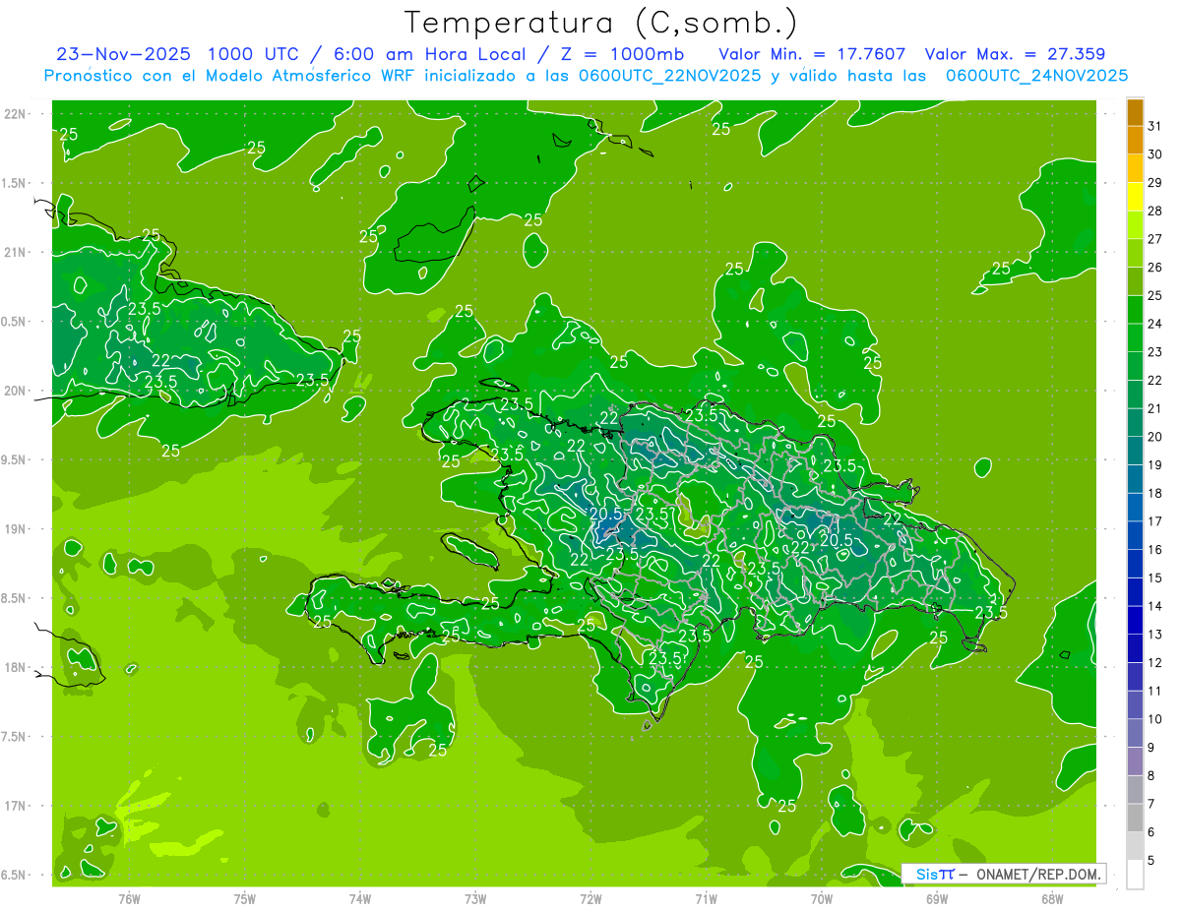Click the 73W longitude axis label

(475, 899)
